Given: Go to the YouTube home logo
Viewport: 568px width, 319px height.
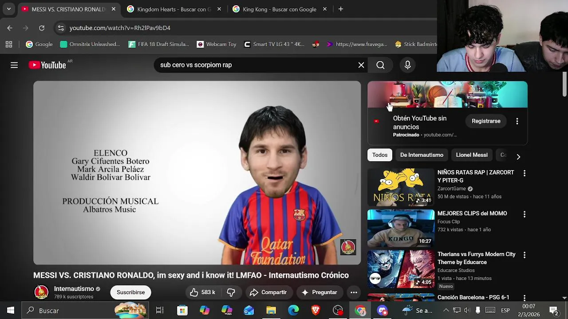Looking at the screenshot, I should 47,65.
